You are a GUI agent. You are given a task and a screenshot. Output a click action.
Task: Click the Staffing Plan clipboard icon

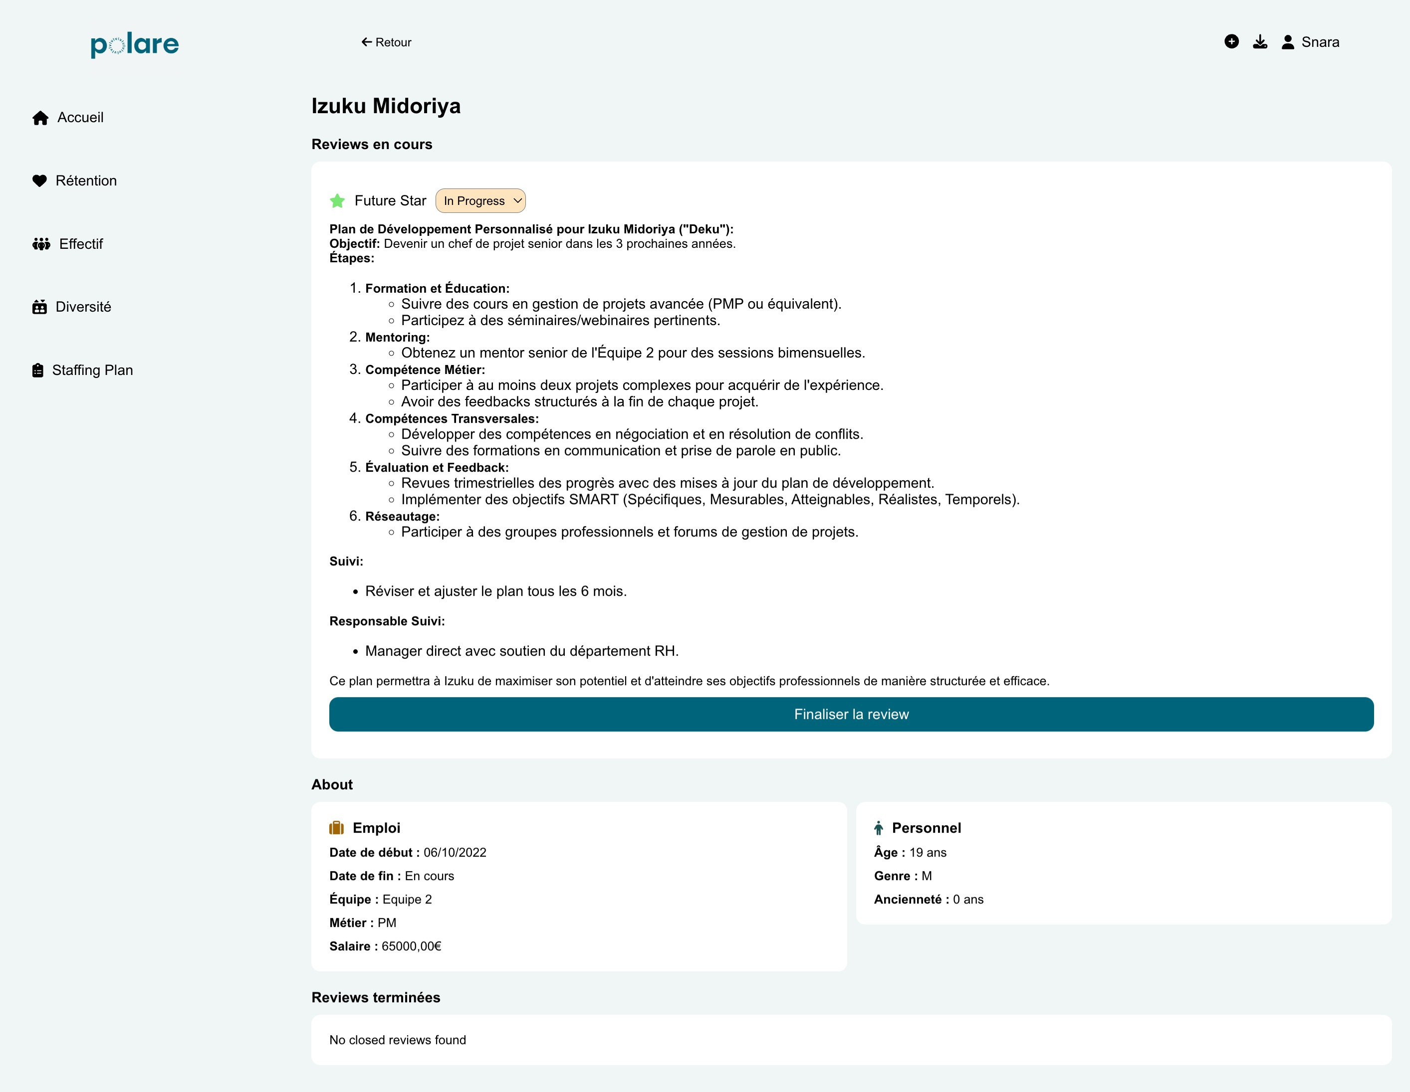pos(38,370)
